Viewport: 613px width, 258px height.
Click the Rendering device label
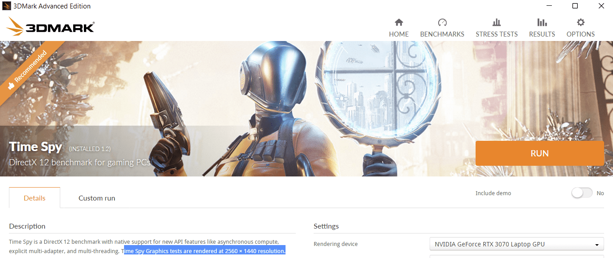335,244
